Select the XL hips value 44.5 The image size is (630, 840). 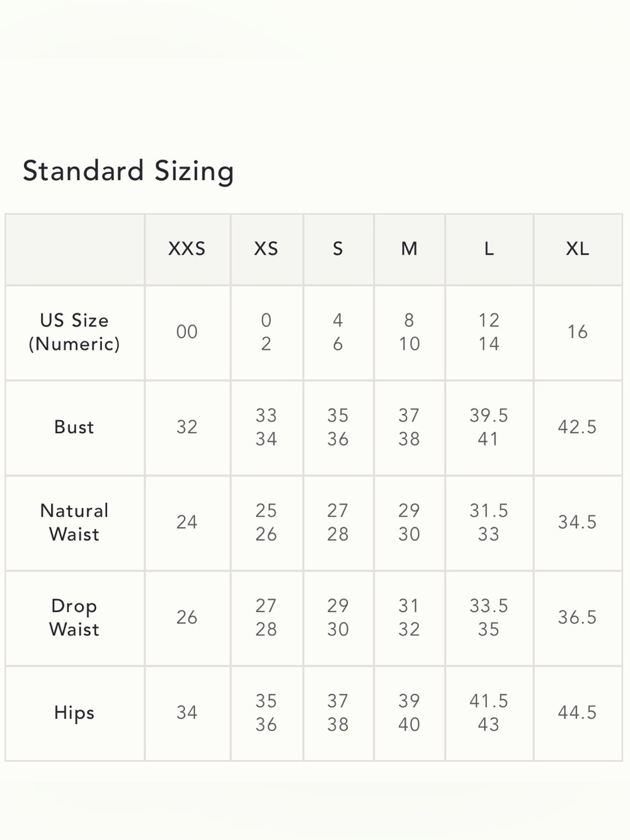click(x=577, y=713)
